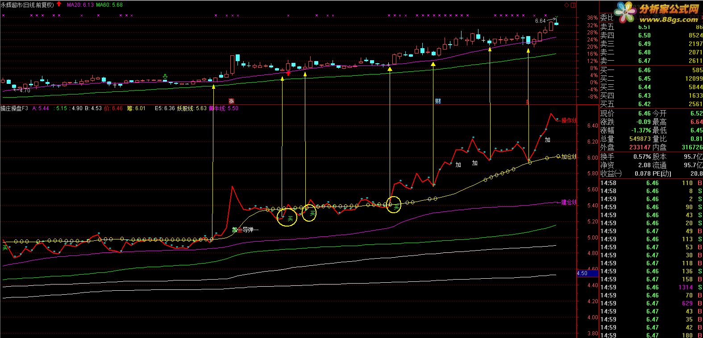Click the 收益(-) 0.078 quote field

tap(625, 174)
